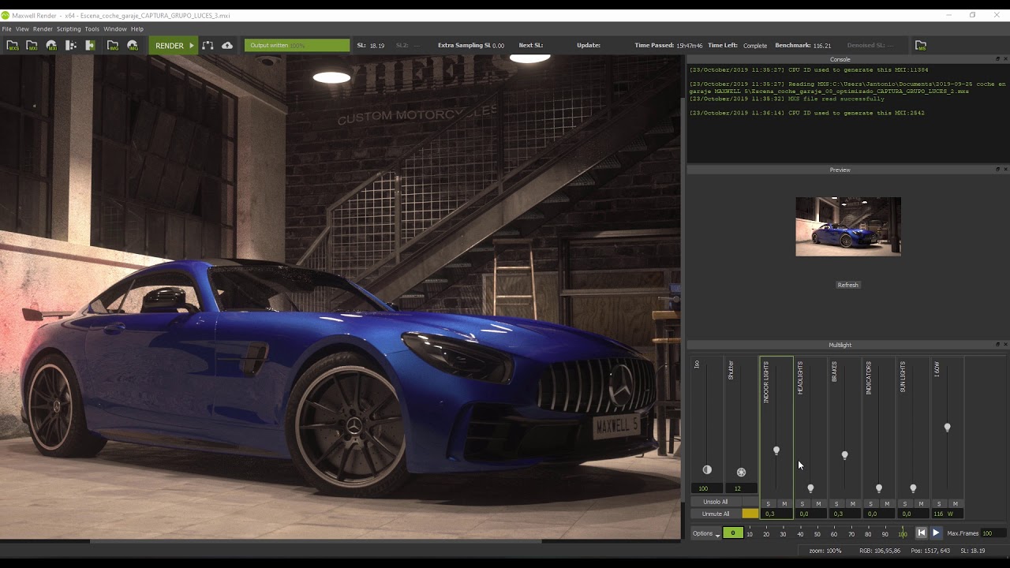Float the Console panel
Viewport: 1010px width, 568px height.
coord(997,59)
